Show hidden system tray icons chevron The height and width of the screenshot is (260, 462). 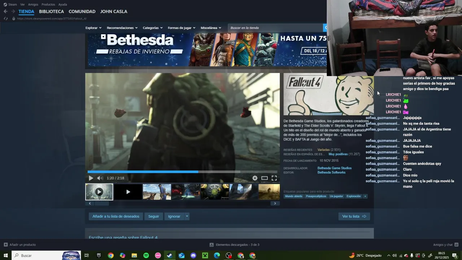[x=389, y=256]
